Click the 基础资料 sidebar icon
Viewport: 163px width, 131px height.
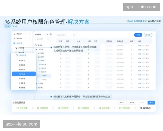click(14, 34)
